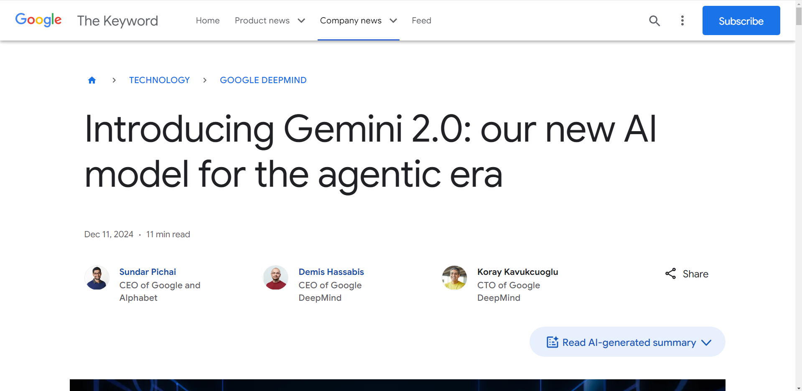The image size is (802, 391).
Task: Click the Share label
Action: click(695, 274)
